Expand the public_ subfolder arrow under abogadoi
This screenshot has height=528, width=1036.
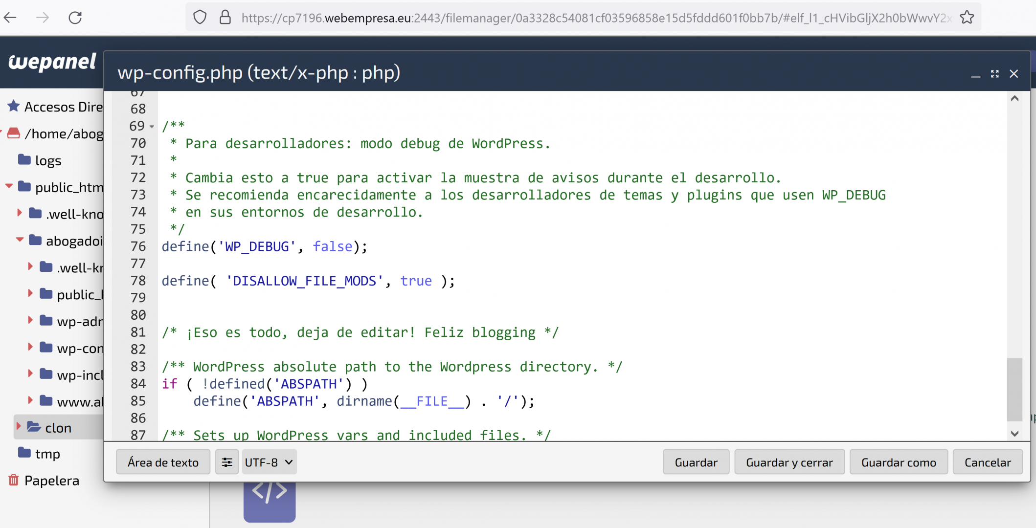30,294
